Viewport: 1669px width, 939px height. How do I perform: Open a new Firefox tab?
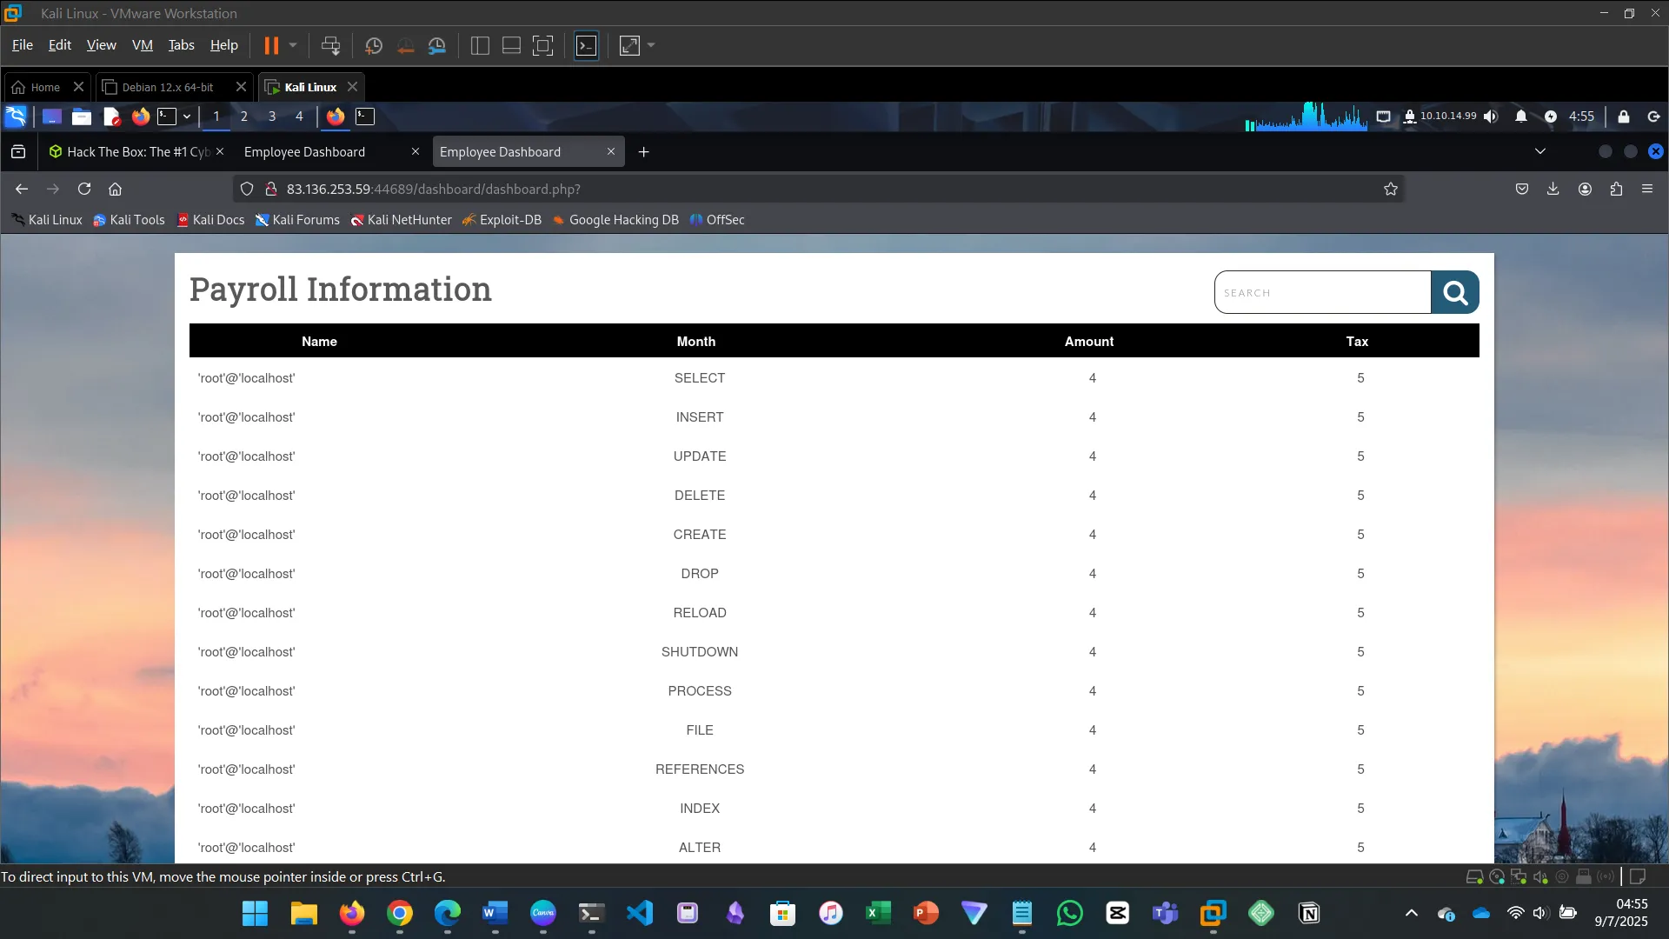(x=643, y=152)
